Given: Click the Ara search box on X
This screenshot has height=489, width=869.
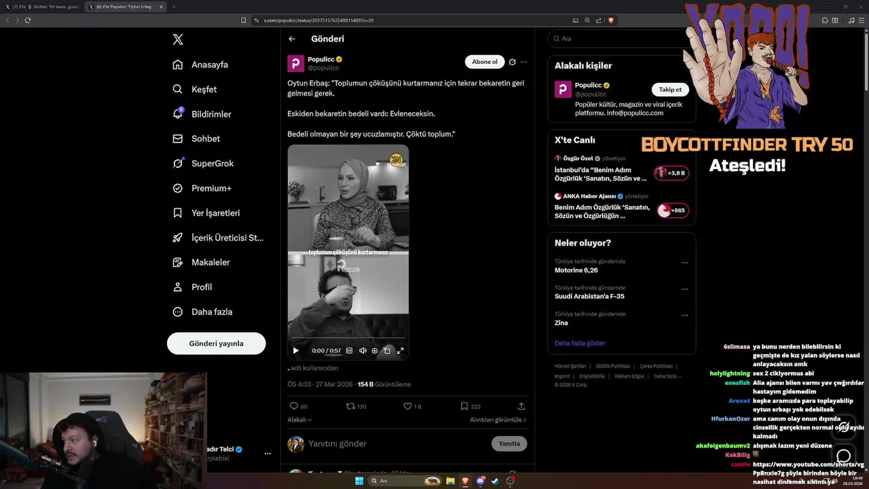Looking at the screenshot, I should pos(621,39).
